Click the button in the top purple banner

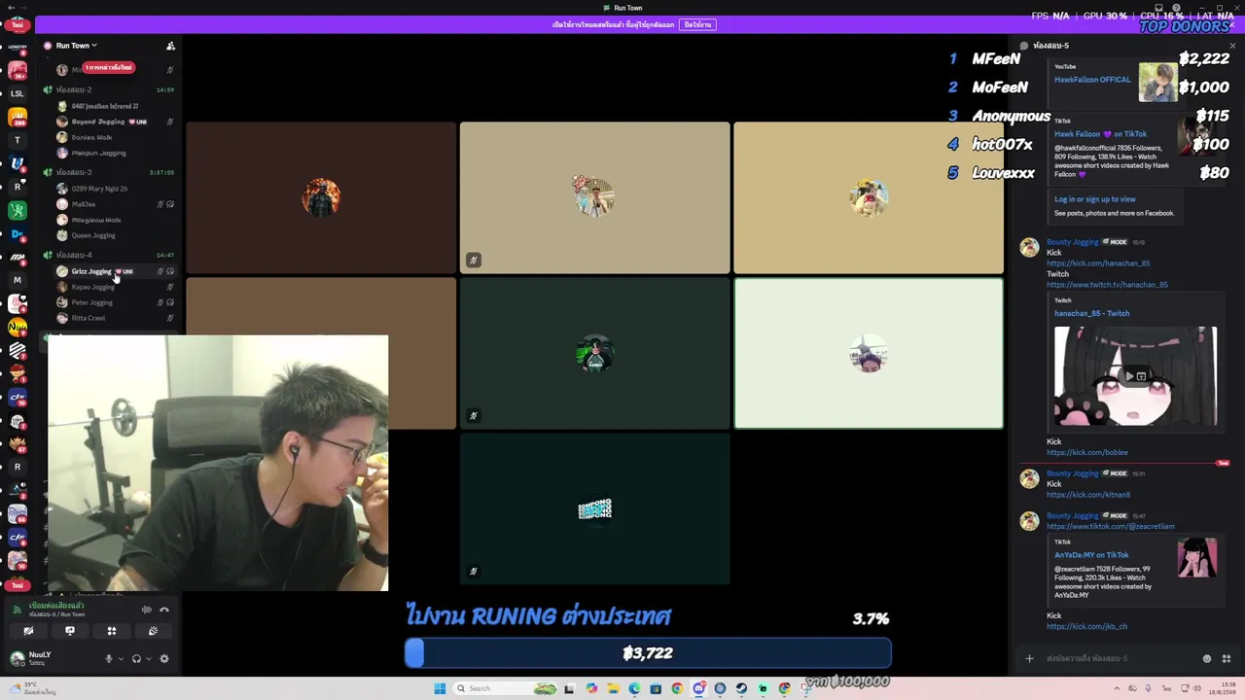(697, 24)
